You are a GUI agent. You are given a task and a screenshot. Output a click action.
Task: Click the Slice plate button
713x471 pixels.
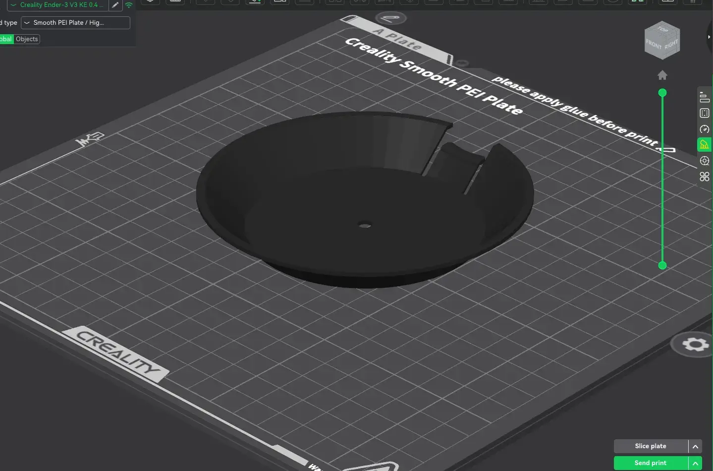(651, 446)
